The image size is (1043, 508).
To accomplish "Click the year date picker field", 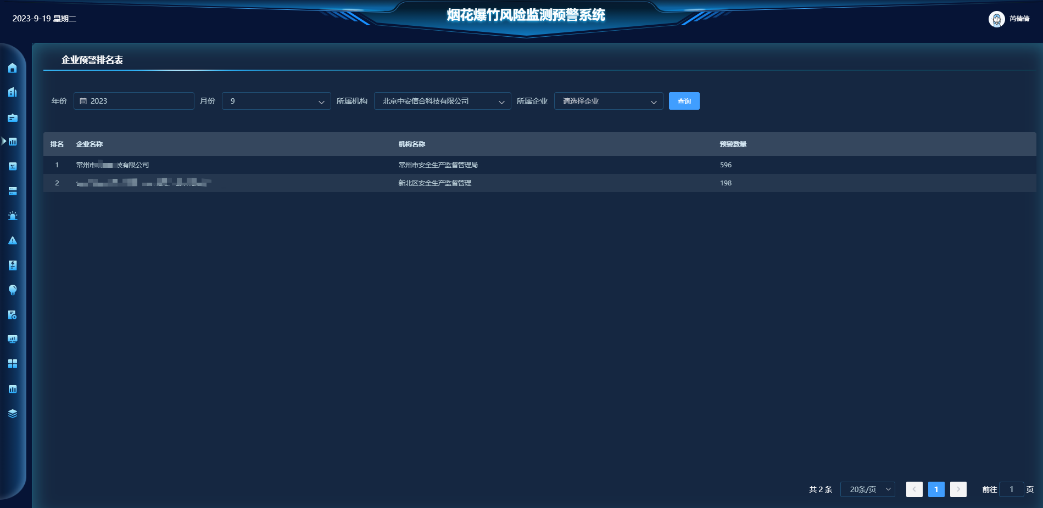I will 133,101.
